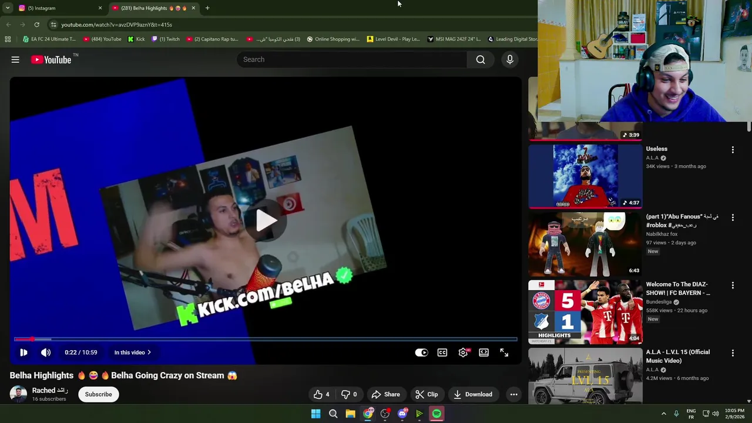This screenshot has height=423, width=752.
Task: Seek on the video progress bar
Action: pyautogui.click(x=266, y=339)
